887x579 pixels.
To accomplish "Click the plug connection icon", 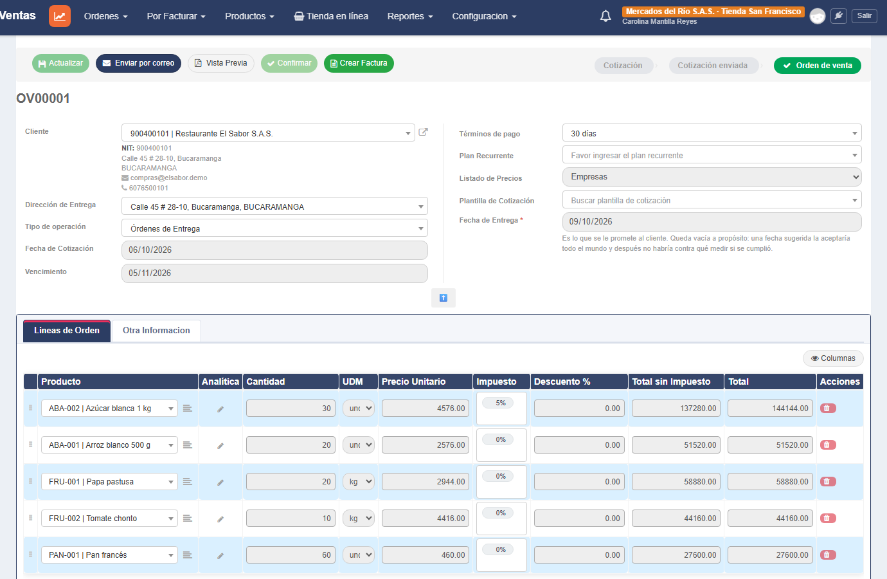I will 839,16.
